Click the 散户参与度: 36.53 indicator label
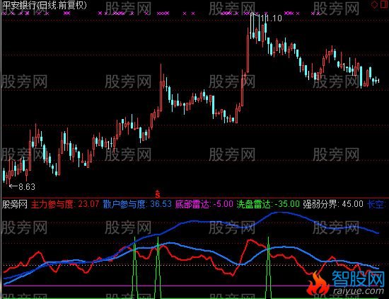 coord(137,204)
